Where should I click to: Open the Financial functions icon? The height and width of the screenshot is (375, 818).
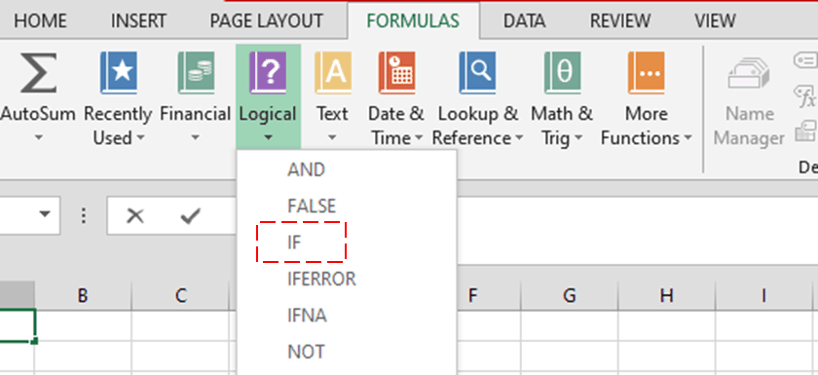pyautogui.click(x=196, y=73)
